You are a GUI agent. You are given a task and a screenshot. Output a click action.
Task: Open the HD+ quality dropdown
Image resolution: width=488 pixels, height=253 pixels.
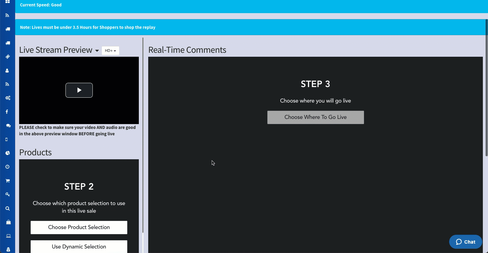click(x=110, y=51)
